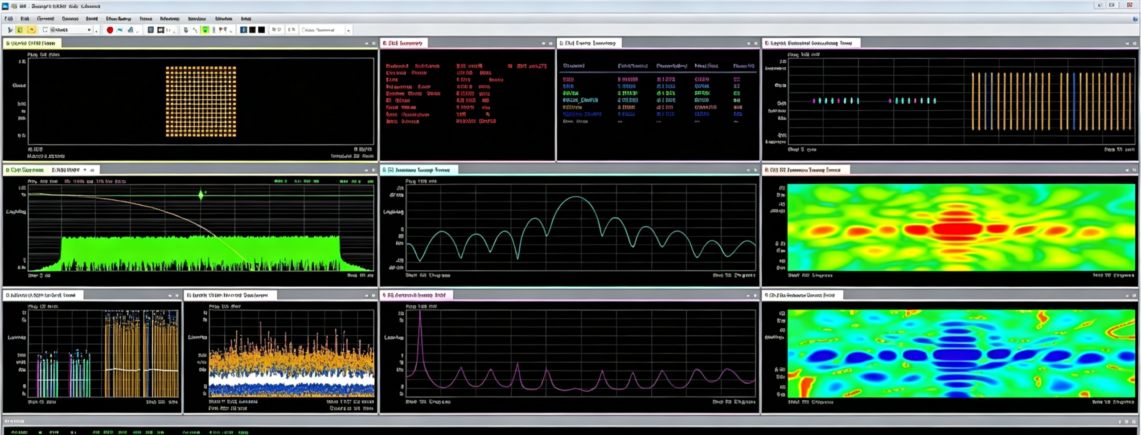Click rightmost header button of constellation grid panel
The height and width of the screenshot is (435, 1141).
[x=373, y=43]
